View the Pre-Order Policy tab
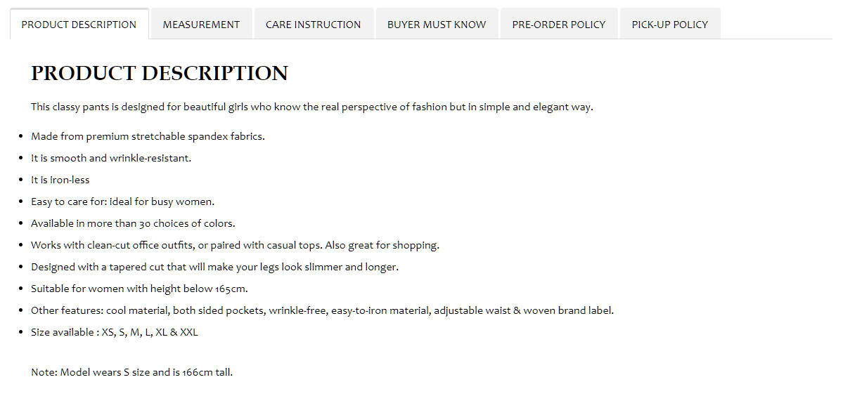Screen dimensions: 843x396 click(558, 24)
